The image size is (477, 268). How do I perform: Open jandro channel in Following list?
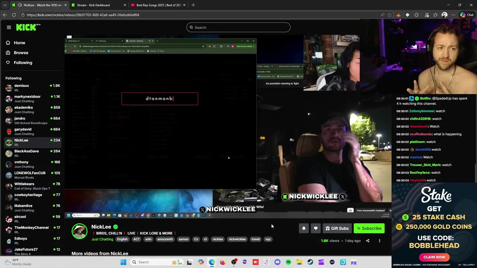(33, 121)
